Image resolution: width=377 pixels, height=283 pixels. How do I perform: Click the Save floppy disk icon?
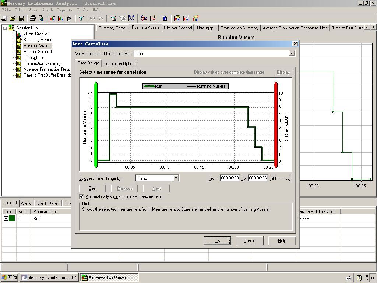point(22,18)
